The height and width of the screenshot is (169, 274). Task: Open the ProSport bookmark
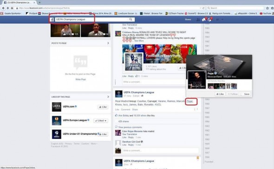pos(32,13)
